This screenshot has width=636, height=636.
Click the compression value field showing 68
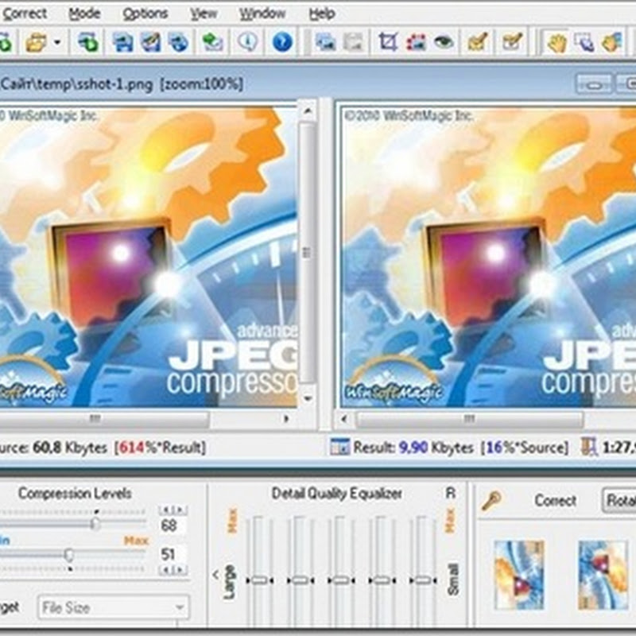click(173, 525)
